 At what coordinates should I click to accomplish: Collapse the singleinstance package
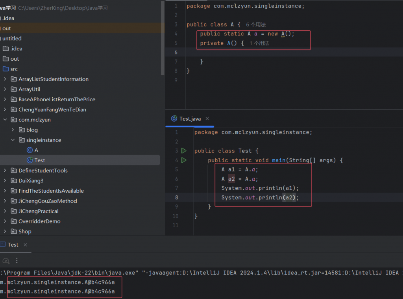[x=13, y=140]
